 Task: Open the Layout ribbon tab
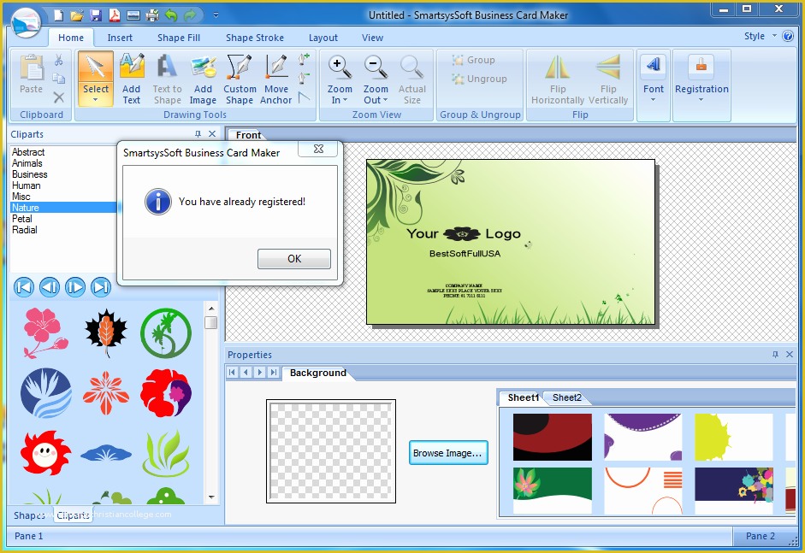point(323,38)
